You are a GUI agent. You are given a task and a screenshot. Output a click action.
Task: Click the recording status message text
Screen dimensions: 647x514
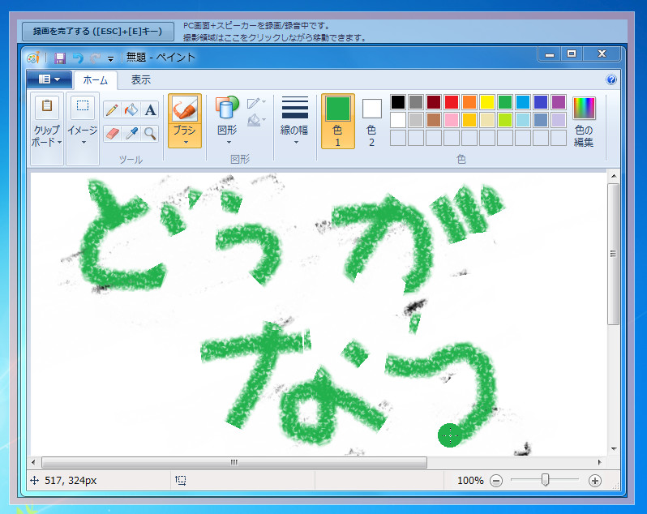pos(275,32)
